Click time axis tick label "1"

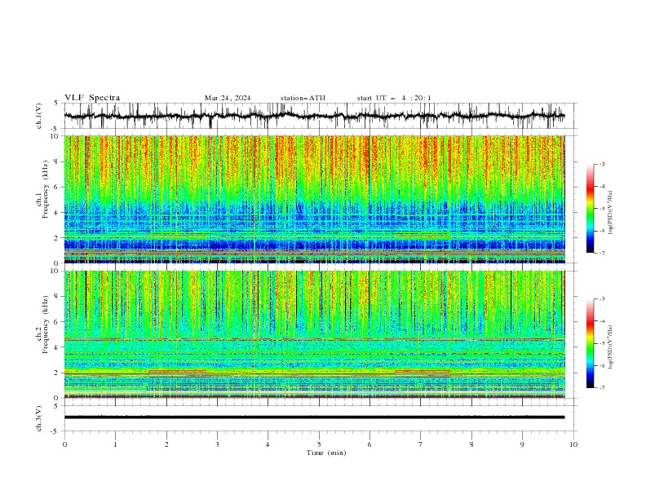coord(115,444)
